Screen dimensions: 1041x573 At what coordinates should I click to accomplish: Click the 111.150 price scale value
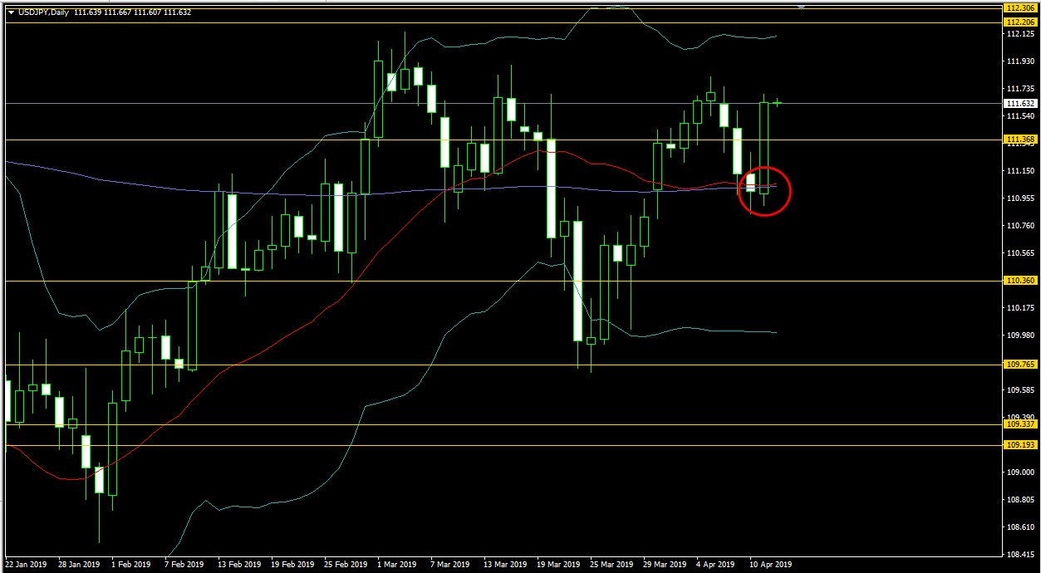point(1019,171)
